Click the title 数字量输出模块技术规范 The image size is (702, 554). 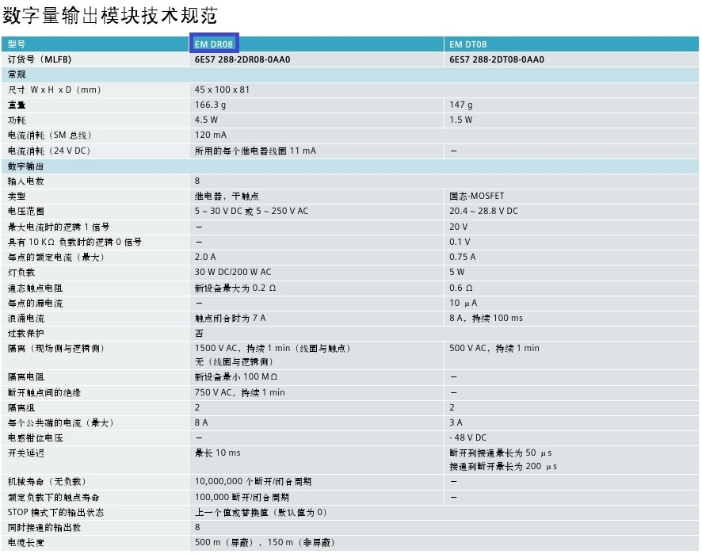pyautogui.click(x=110, y=16)
